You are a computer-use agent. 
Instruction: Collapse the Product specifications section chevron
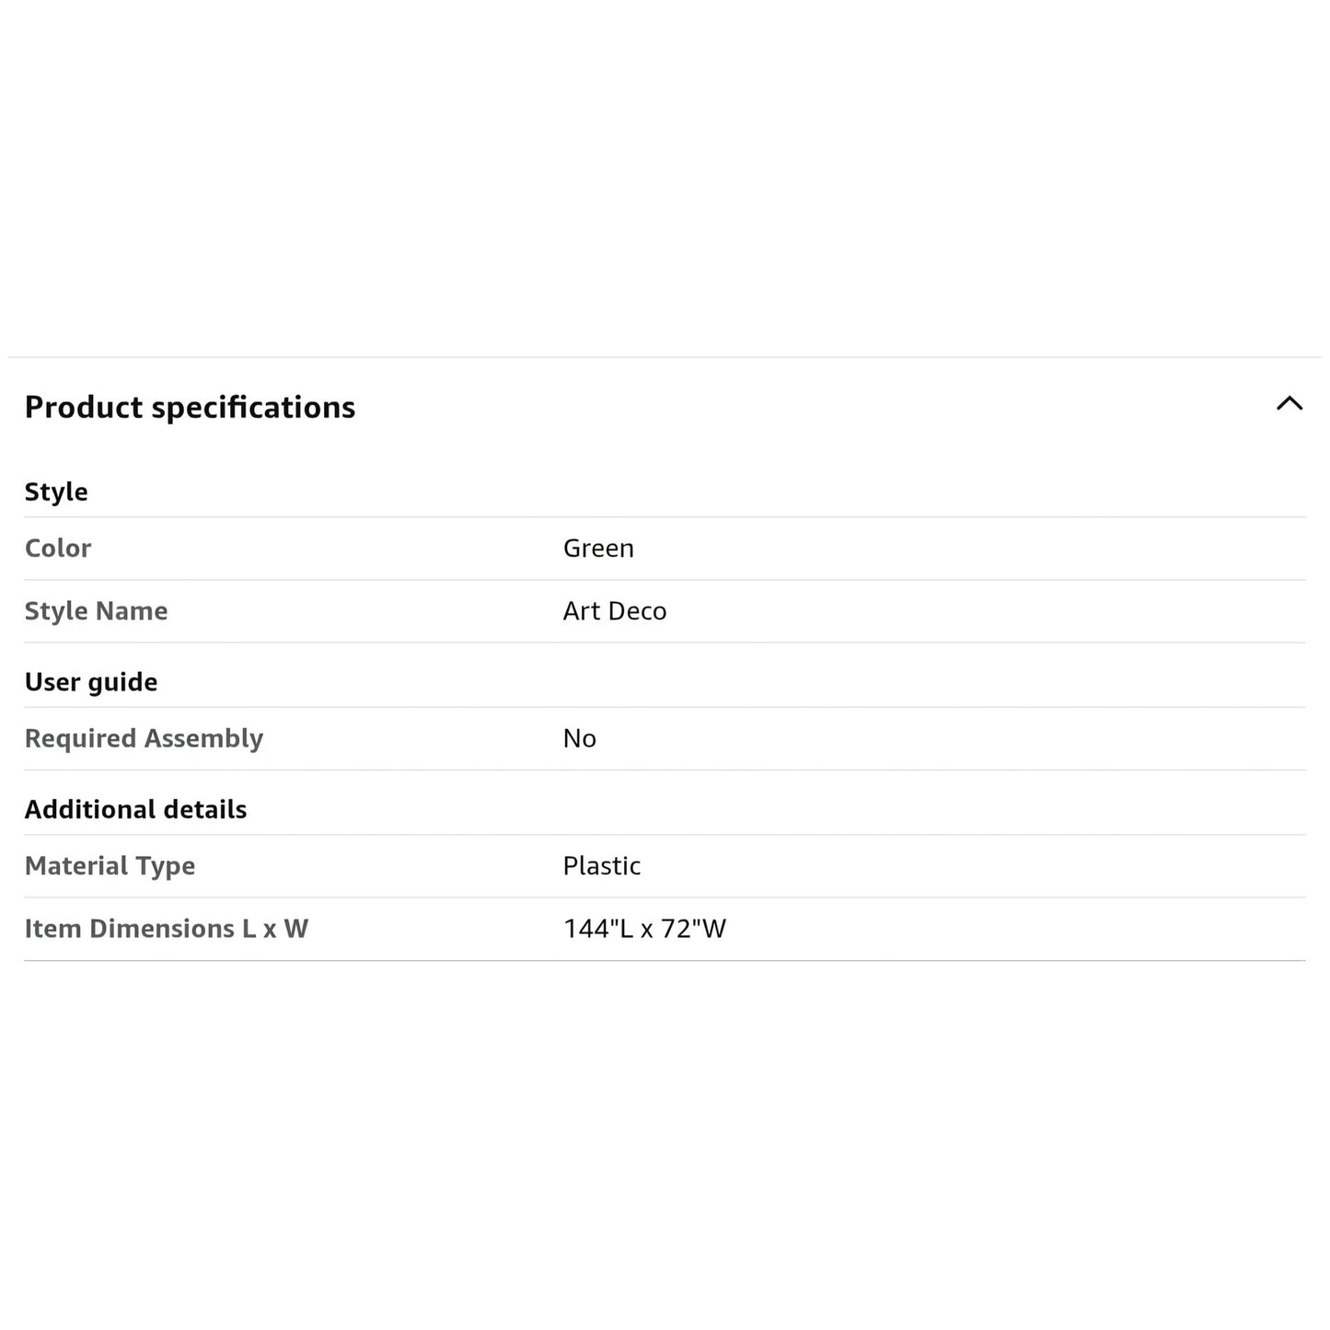pyautogui.click(x=1290, y=403)
